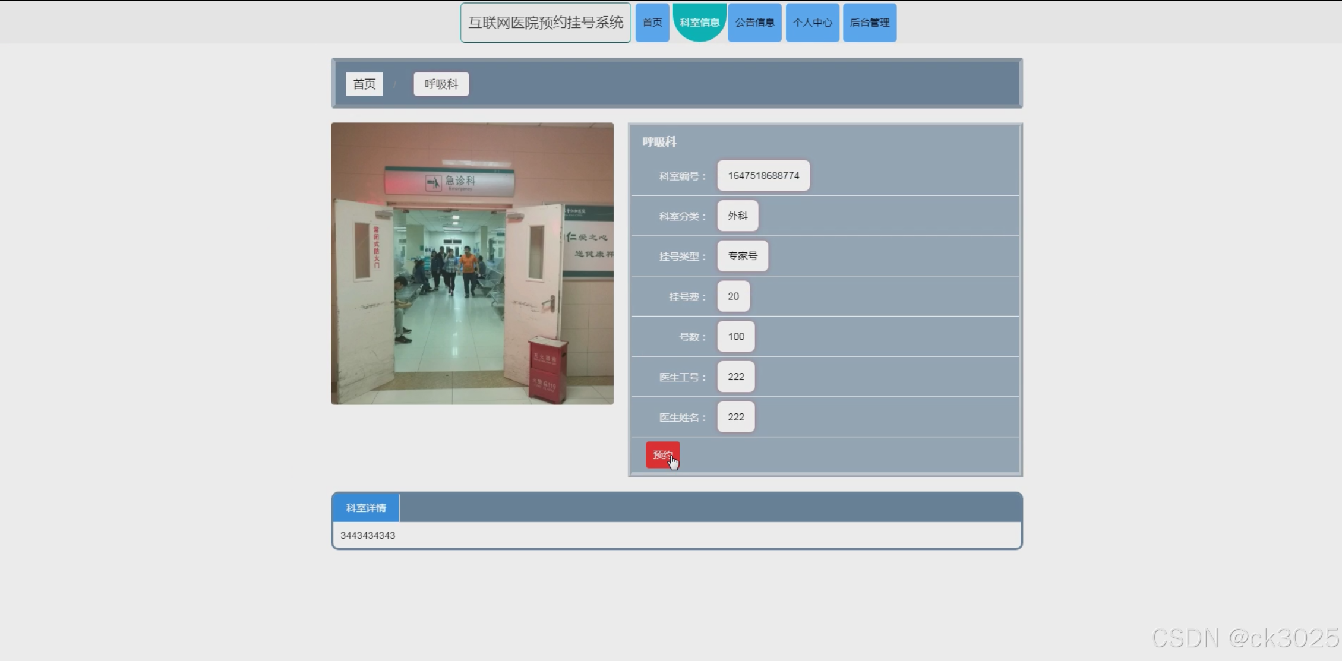This screenshot has width=1342, height=661.
Task: Click the 呼吸科 heading in info panel
Action: [659, 142]
